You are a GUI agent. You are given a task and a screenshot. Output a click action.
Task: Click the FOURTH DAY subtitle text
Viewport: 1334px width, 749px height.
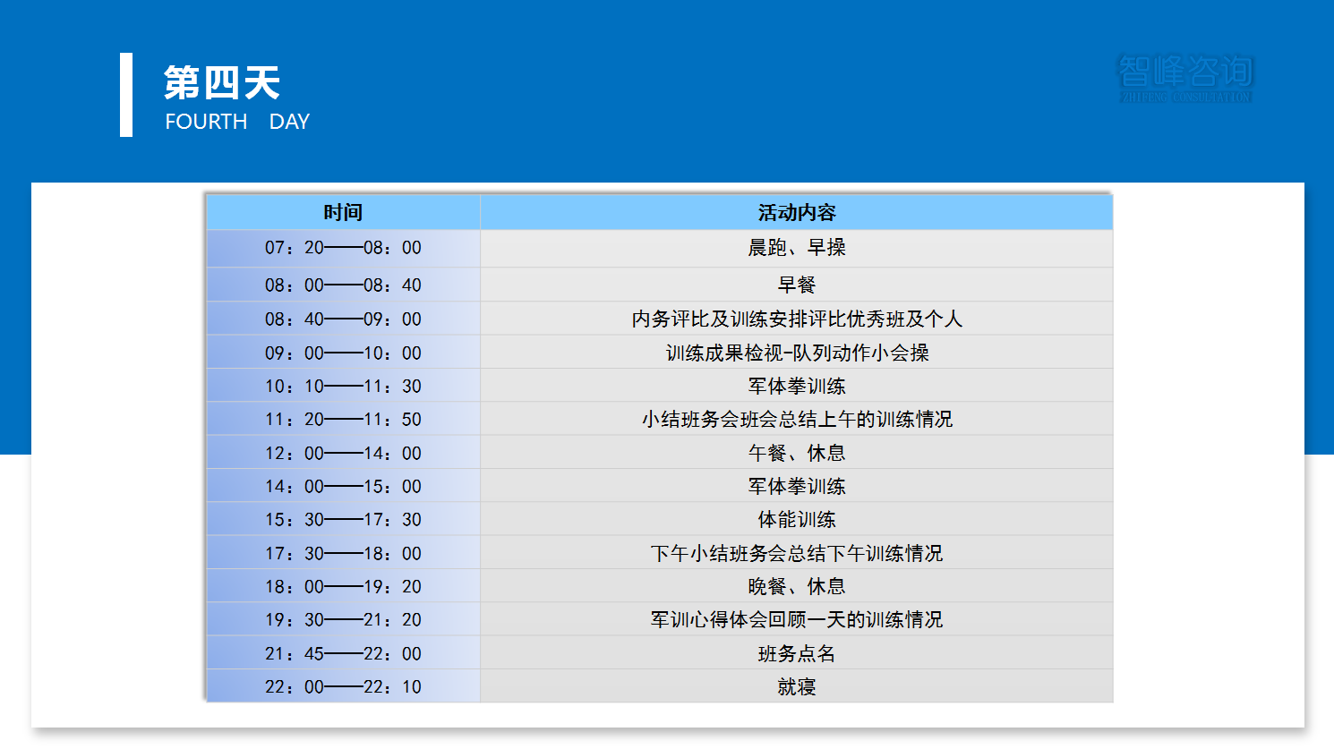tap(237, 122)
